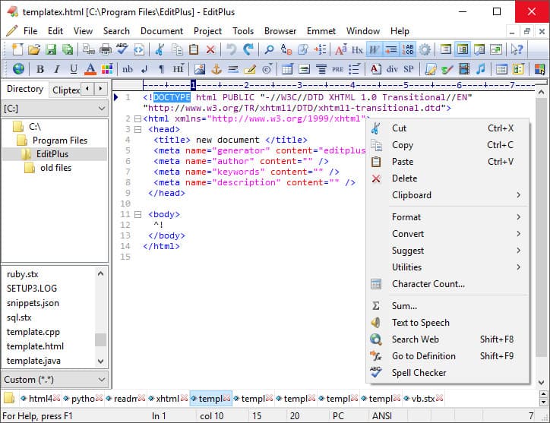Viewport: 550px width, 423px height.
Task: Open the Emmet menu
Action: pyautogui.click(x=321, y=31)
